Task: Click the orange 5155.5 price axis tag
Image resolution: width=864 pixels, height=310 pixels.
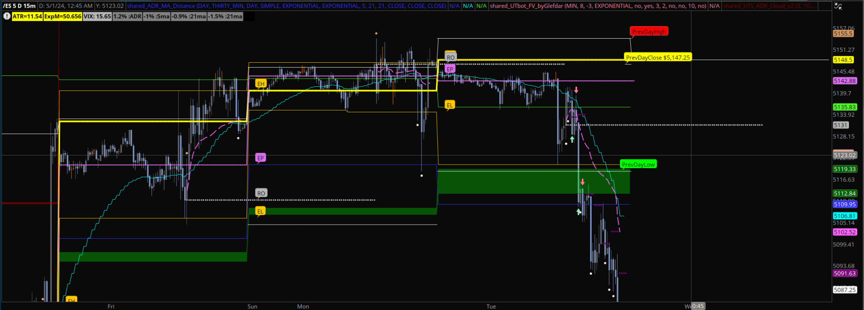Action: pos(843,34)
